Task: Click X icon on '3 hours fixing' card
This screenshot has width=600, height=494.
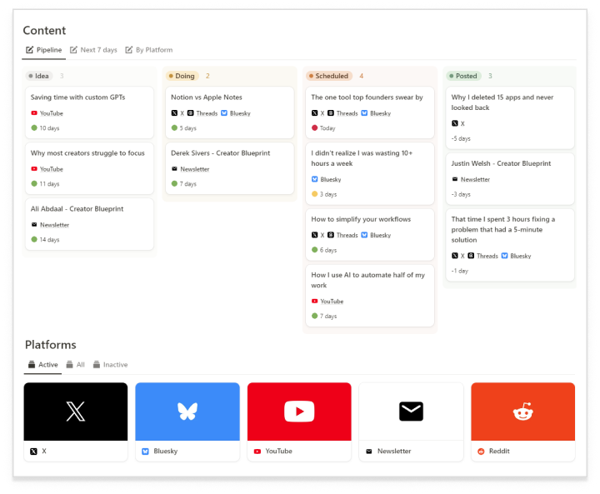Action: click(x=455, y=256)
